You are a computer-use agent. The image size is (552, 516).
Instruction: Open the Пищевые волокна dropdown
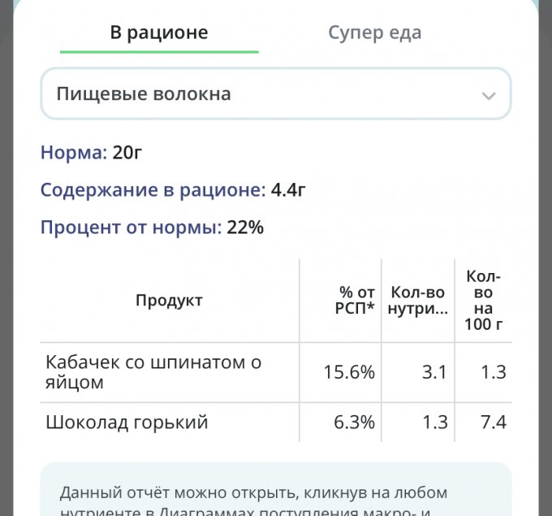point(276,93)
